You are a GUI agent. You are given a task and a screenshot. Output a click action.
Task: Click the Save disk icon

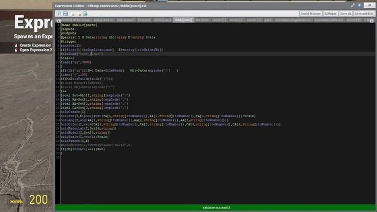[x=65, y=14]
